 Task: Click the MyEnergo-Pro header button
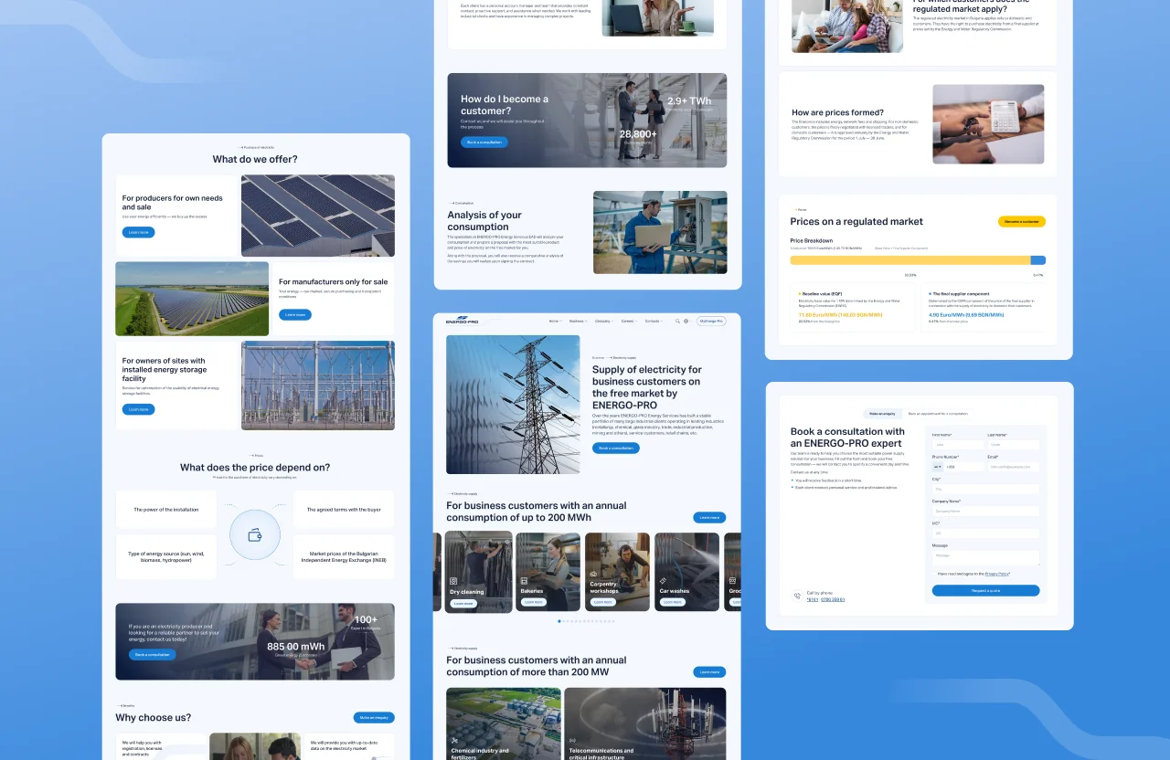coord(711,322)
